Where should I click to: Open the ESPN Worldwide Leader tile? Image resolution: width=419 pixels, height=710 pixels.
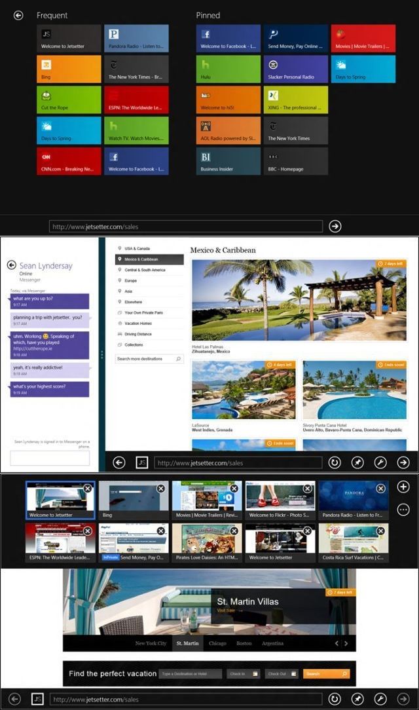pyautogui.click(x=136, y=100)
